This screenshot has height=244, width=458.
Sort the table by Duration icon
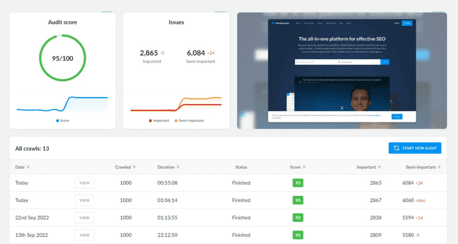point(178,167)
